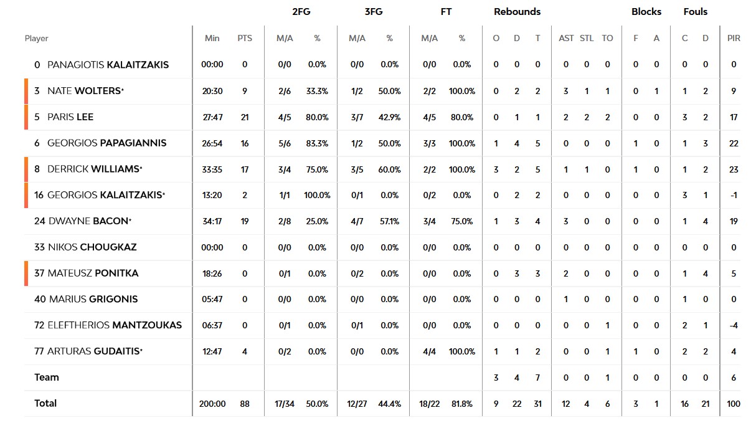Open Georgios Papagiannis player page
The height and width of the screenshot is (428, 756).
click(106, 143)
